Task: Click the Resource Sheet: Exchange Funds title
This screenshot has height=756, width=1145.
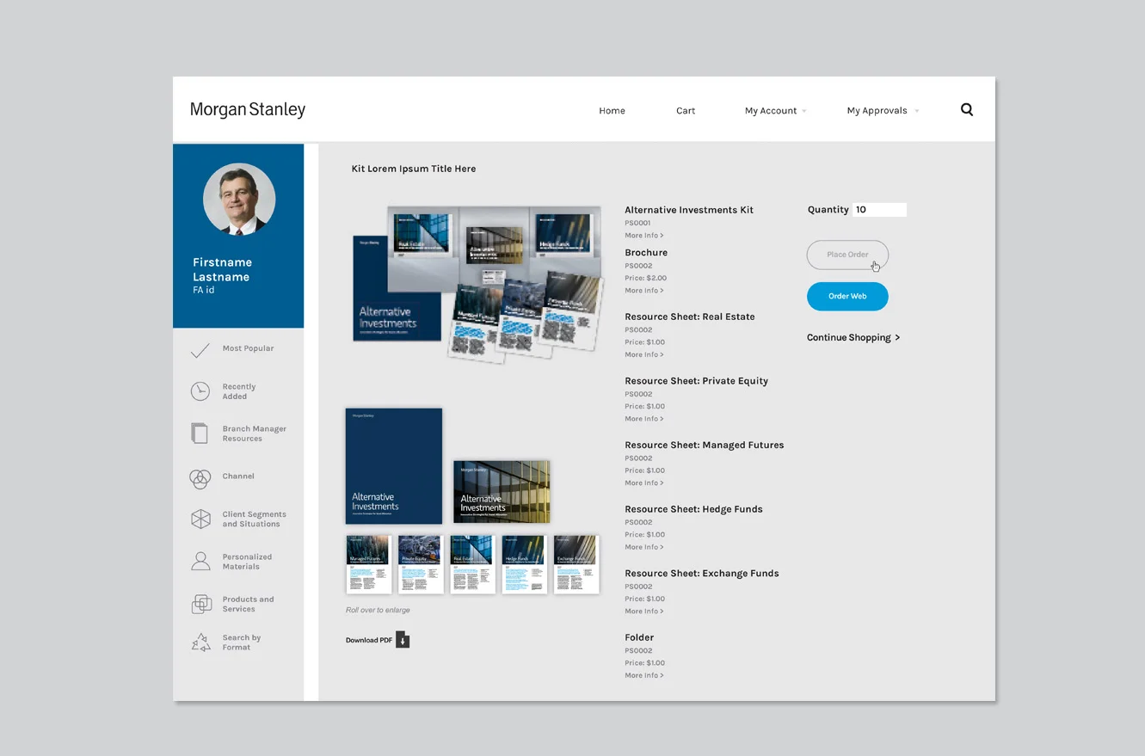Action: point(702,574)
